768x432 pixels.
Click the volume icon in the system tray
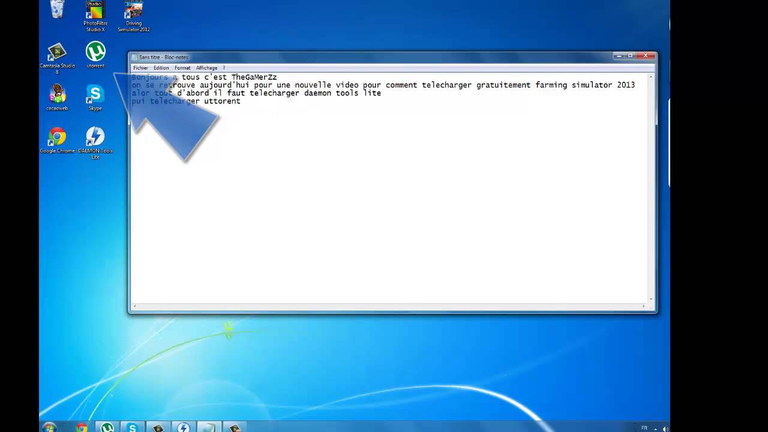click(x=665, y=428)
